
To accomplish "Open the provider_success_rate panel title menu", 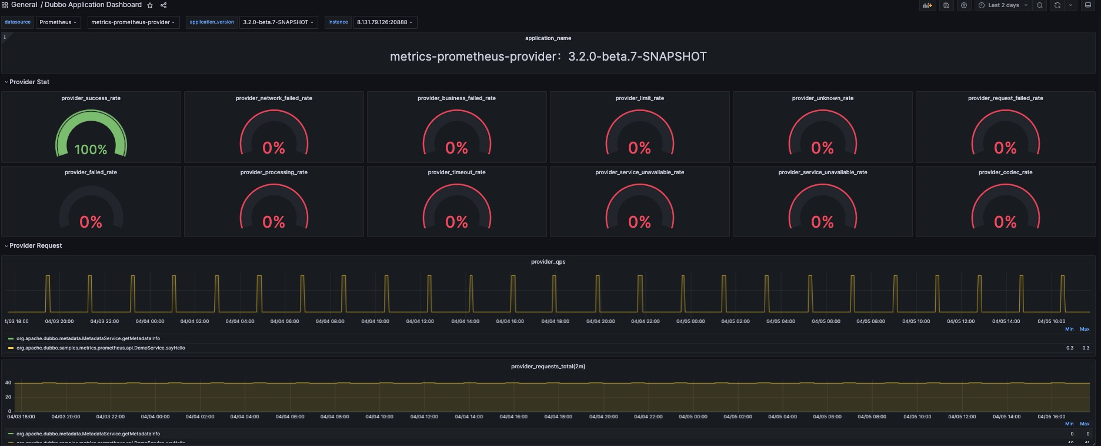I will 91,98.
